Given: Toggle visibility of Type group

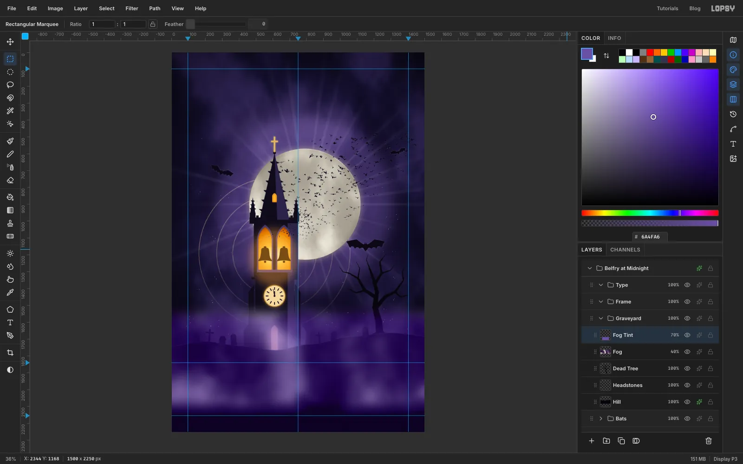Looking at the screenshot, I should pos(687,285).
